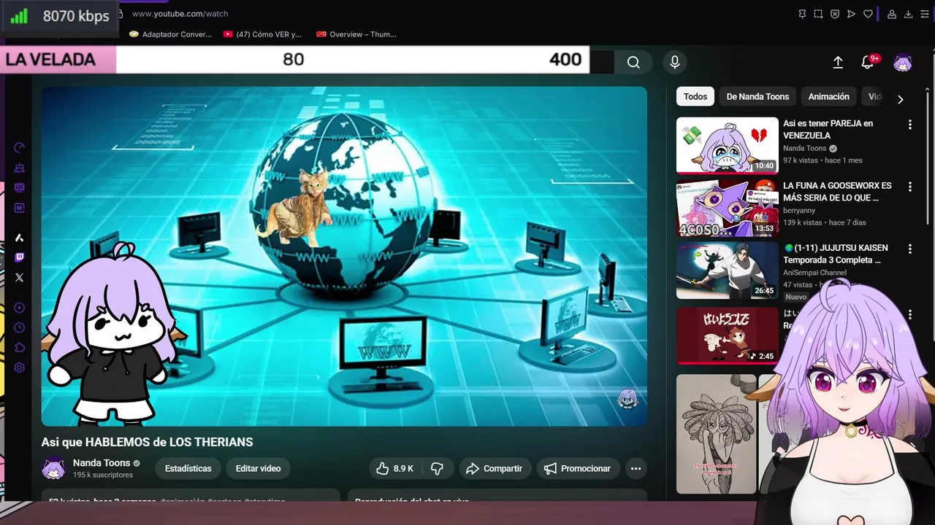The width and height of the screenshot is (935, 525).
Task: Open JUJUTSU KAISEN Temporada 3 thumbnail
Action: click(728, 270)
